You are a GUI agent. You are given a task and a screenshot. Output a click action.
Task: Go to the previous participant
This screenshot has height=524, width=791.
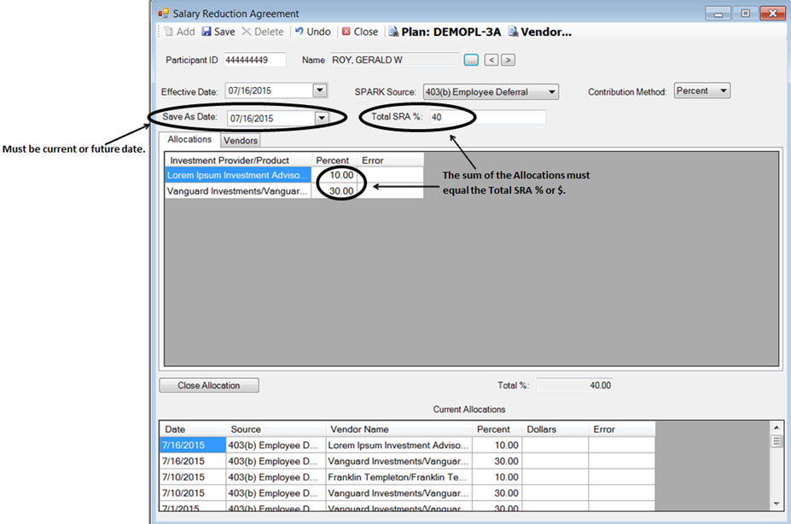[x=491, y=60]
